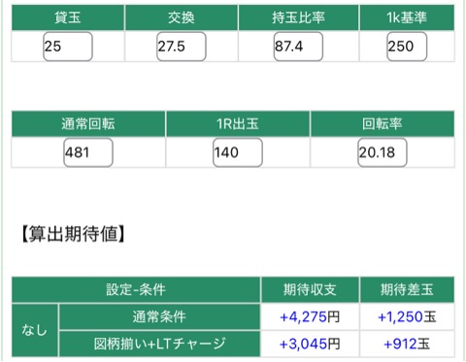
Task: Click the 1k基準 input showing 250
Action: click(x=407, y=47)
